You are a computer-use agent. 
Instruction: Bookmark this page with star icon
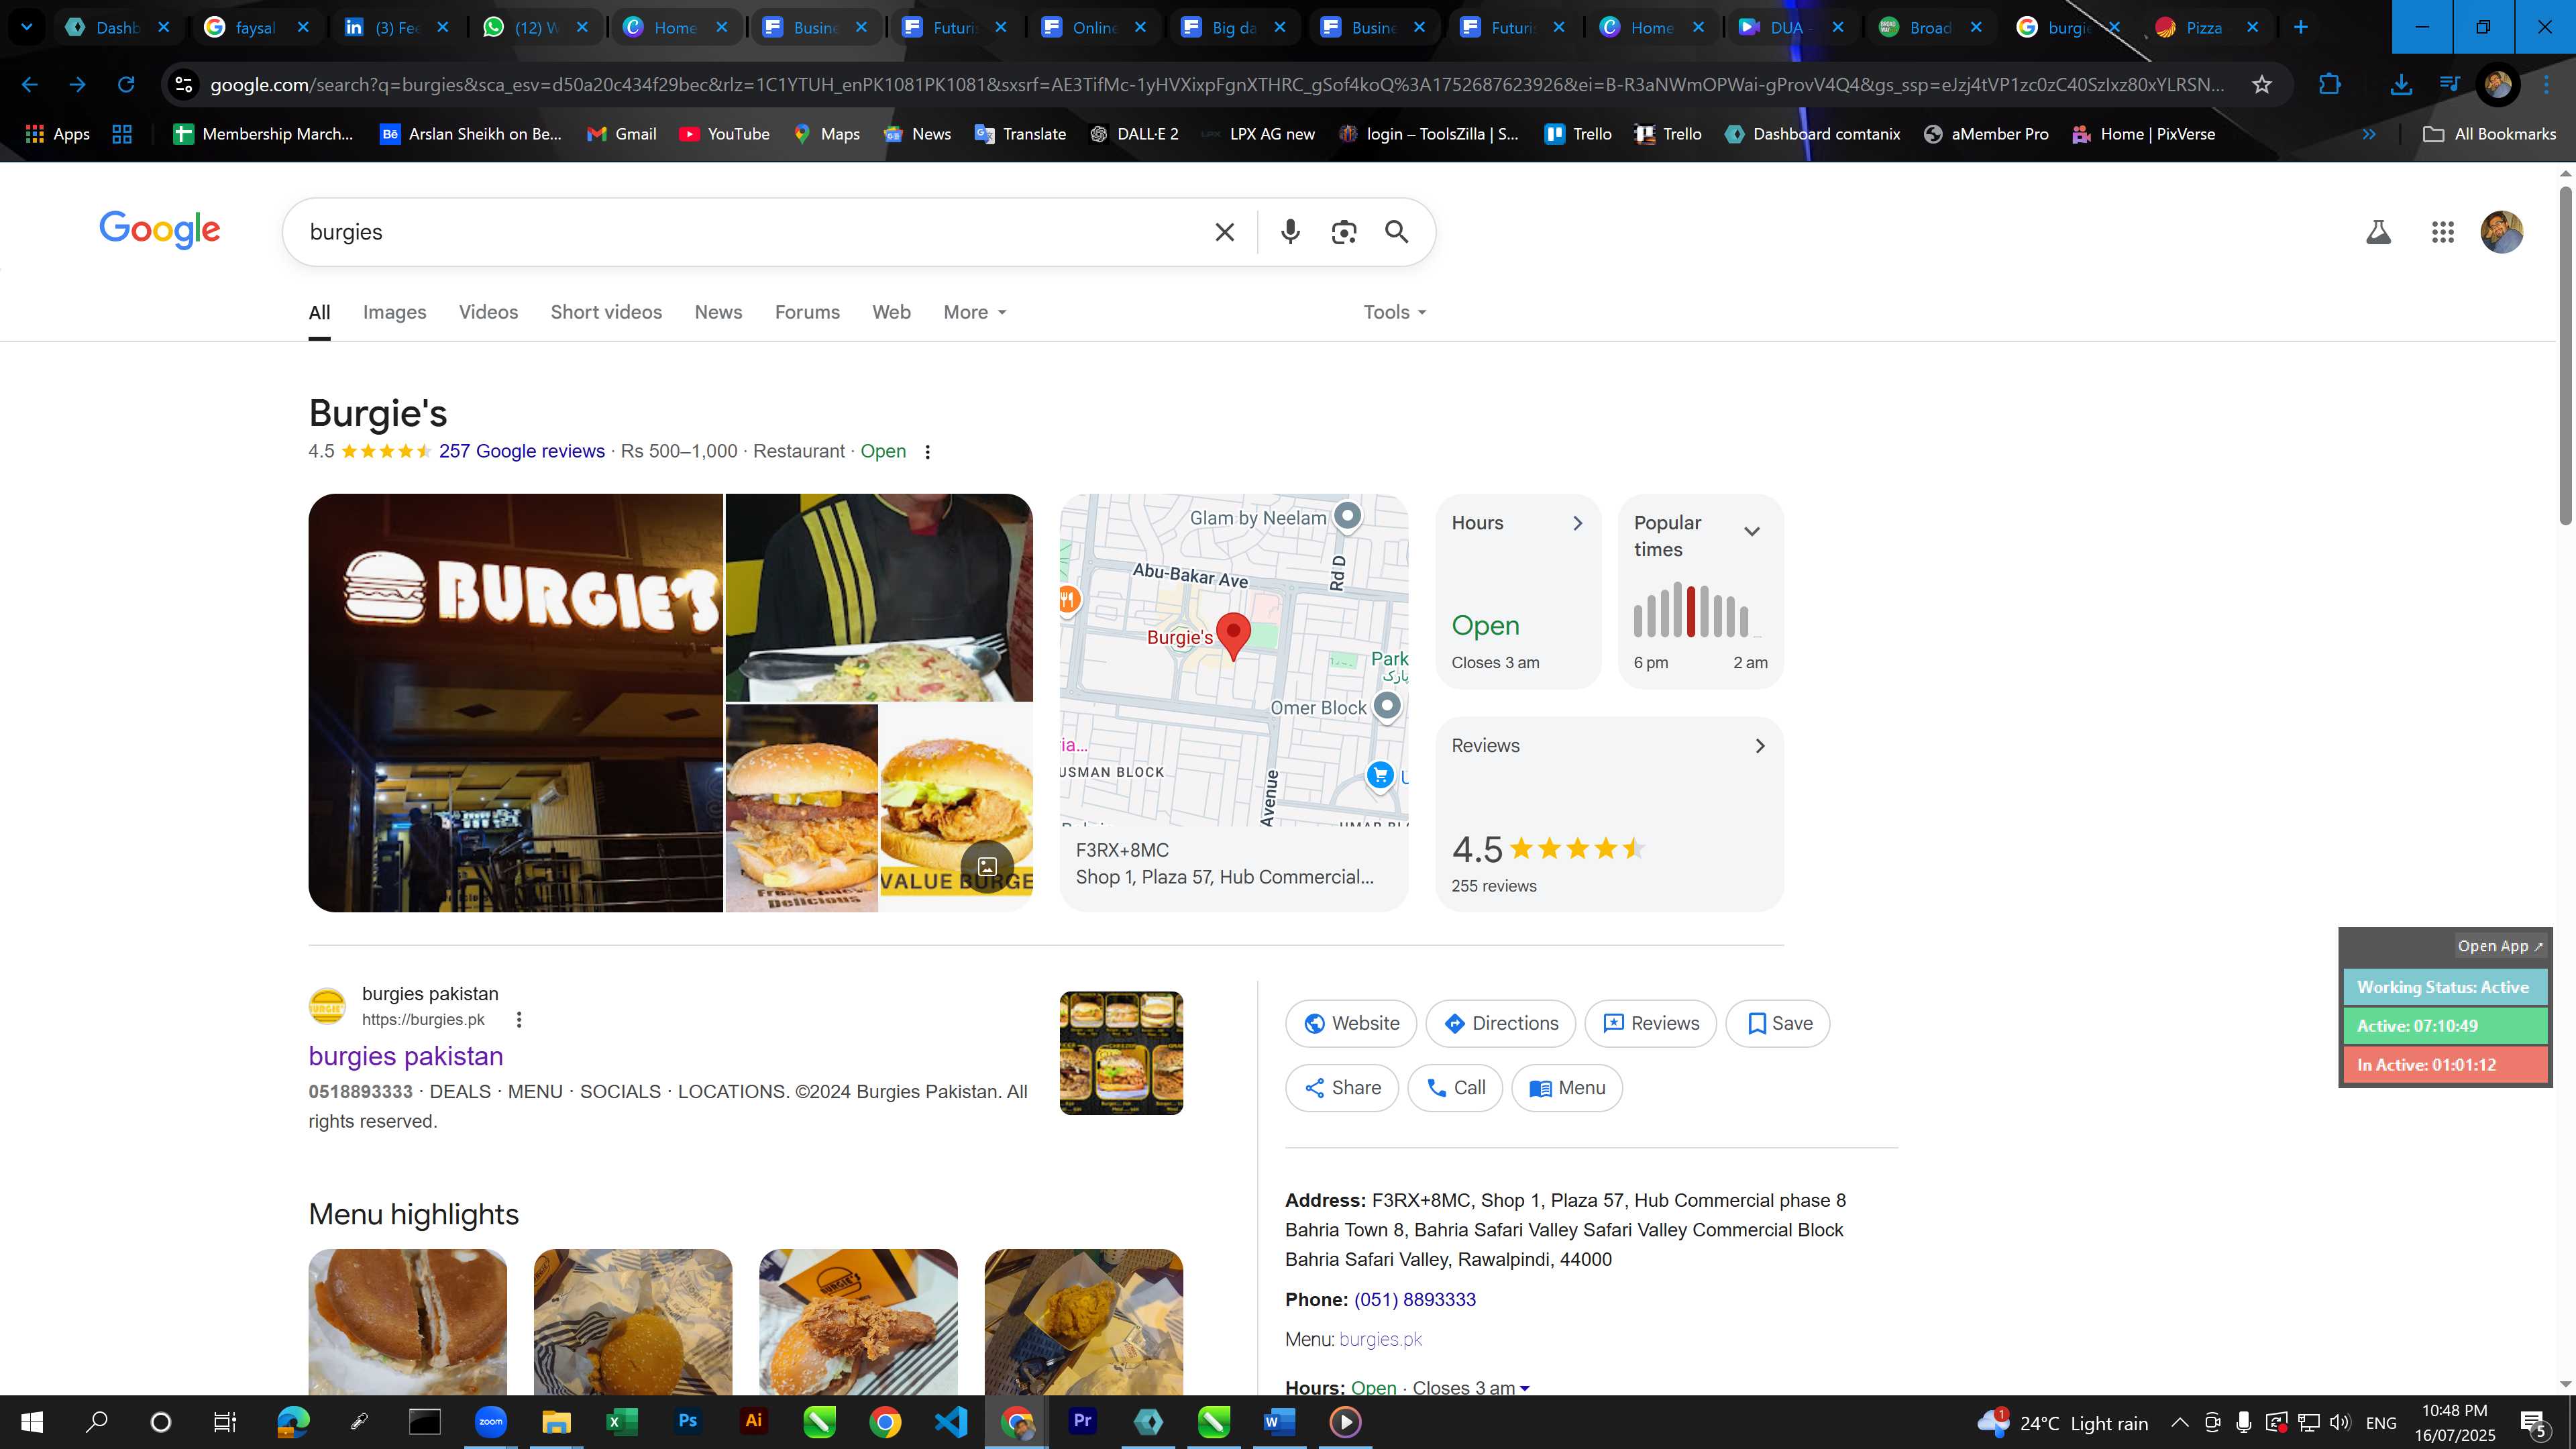click(x=2262, y=85)
